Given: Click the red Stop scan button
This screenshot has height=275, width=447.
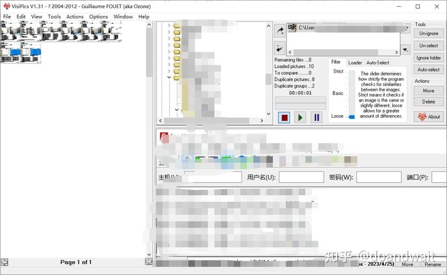Looking at the screenshot, I should pyautogui.click(x=284, y=117).
